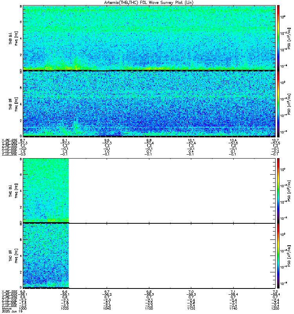Click the time tick label '1120'

pos(191,309)
